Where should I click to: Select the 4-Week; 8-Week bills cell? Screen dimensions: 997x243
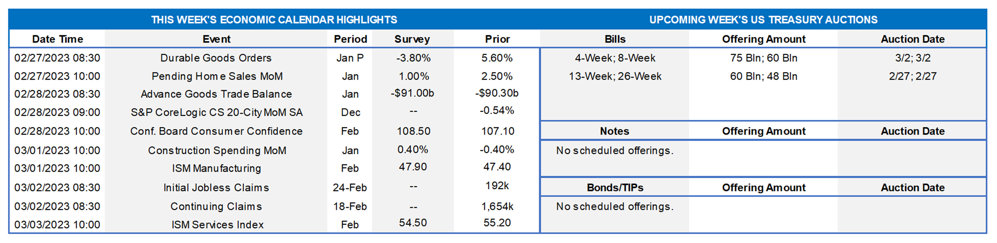click(x=615, y=58)
